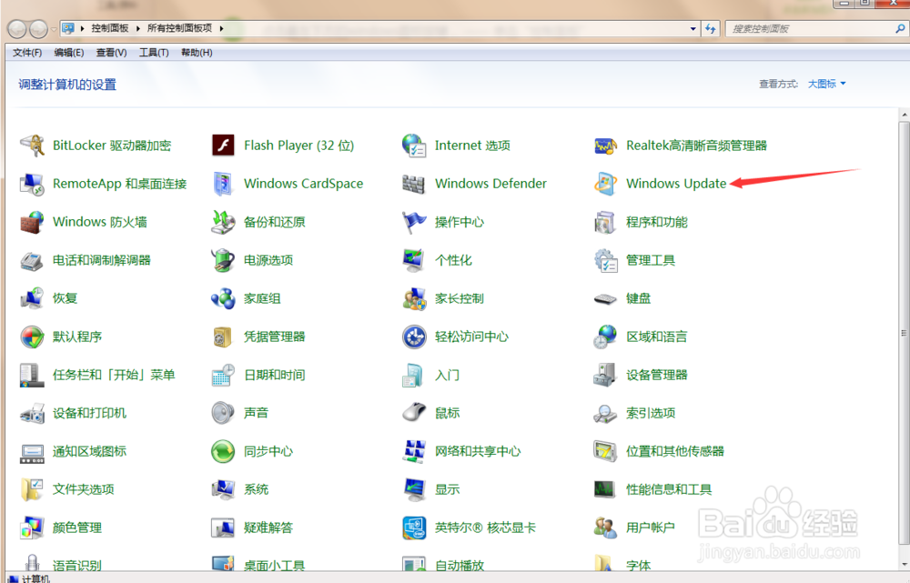
Task: Click the Back navigation button
Action: coord(16,28)
